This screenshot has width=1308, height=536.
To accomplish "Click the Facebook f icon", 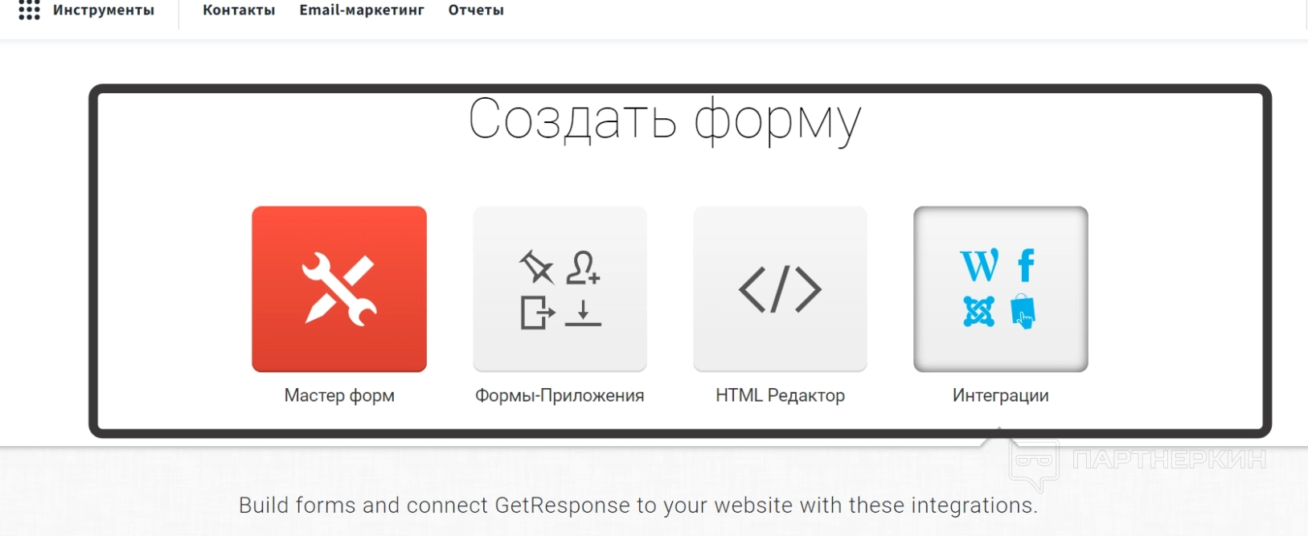I will pos(1026,265).
